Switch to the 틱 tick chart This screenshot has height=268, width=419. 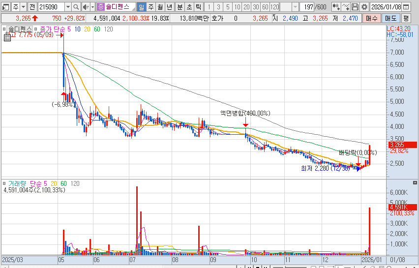198,7
